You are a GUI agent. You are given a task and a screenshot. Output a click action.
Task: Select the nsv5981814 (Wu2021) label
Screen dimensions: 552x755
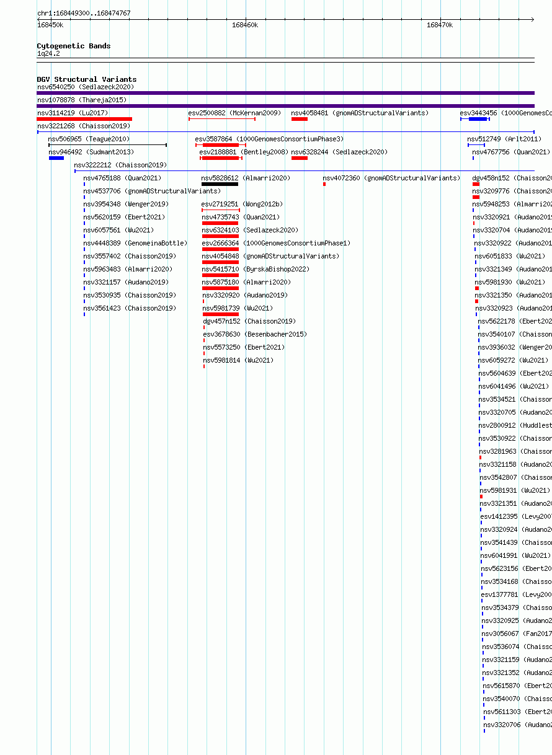pos(238,360)
